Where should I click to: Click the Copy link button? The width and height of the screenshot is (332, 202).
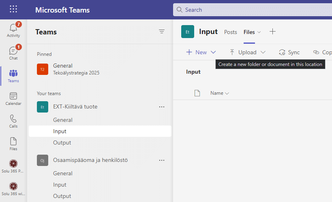322,52
